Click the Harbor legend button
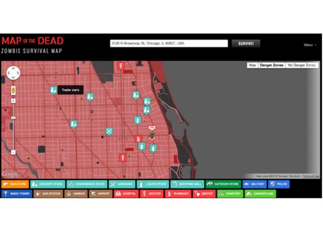Image resolution: width=323 pixels, height=242 pixels. [x=76, y=194]
